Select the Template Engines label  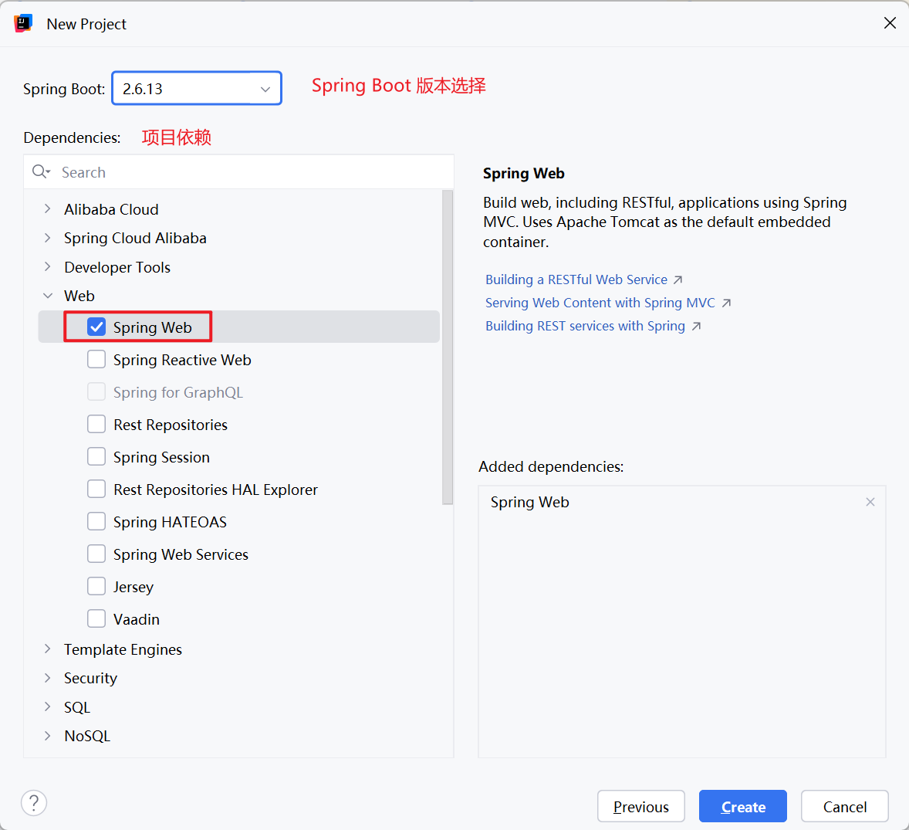[x=123, y=649]
